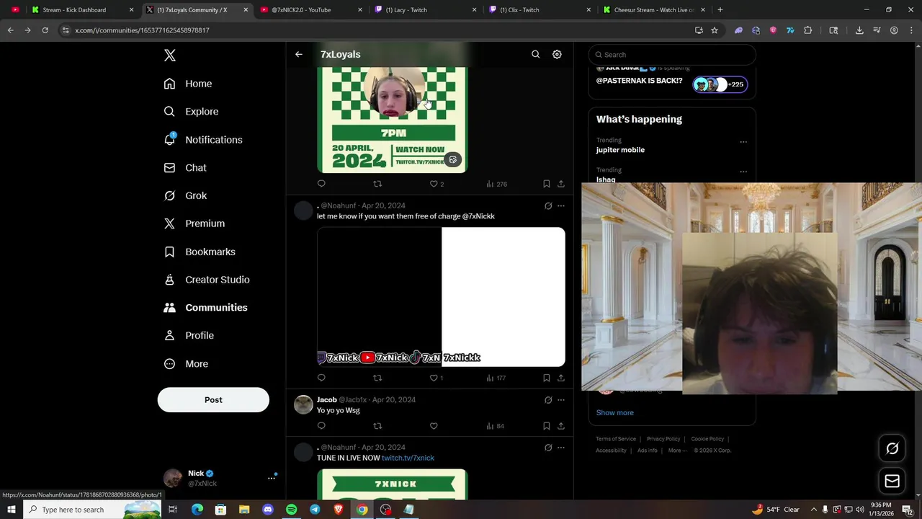
Task: Open the X logo home link
Action: [170, 56]
